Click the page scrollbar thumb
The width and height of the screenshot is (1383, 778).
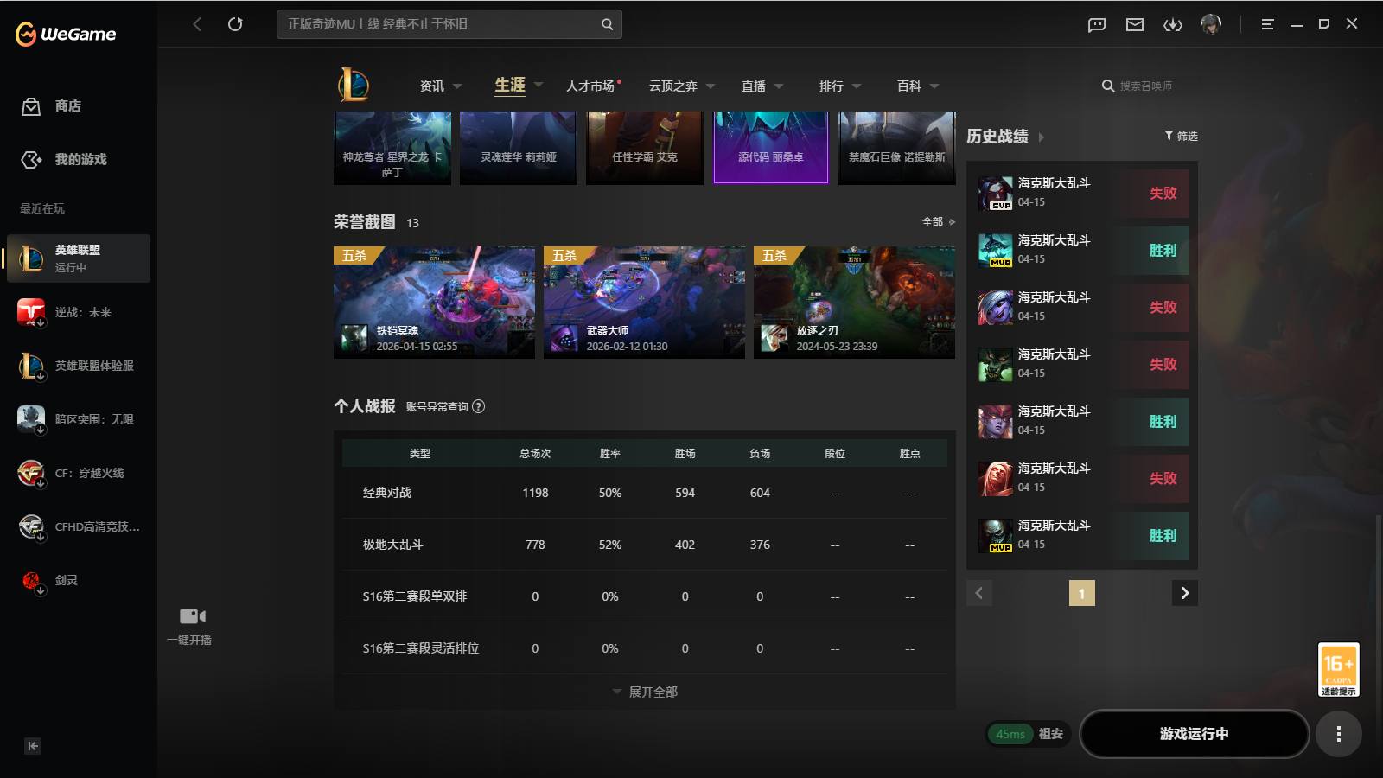(1379, 612)
